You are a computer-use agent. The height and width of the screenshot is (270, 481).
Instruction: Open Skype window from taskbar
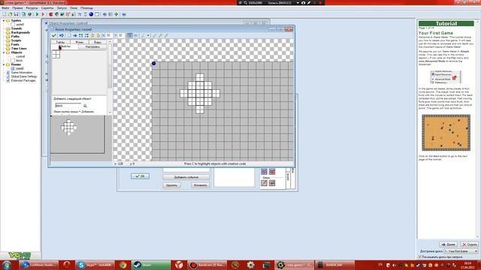click(95, 265)
